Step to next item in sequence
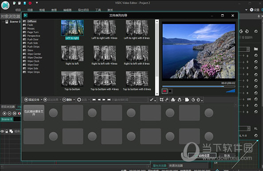The image size is (263, 171). (104, 100)
